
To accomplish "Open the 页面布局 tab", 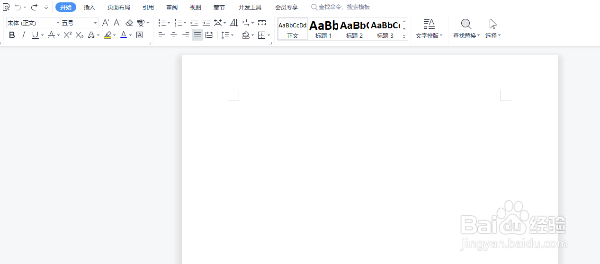I will click(119, 7).
